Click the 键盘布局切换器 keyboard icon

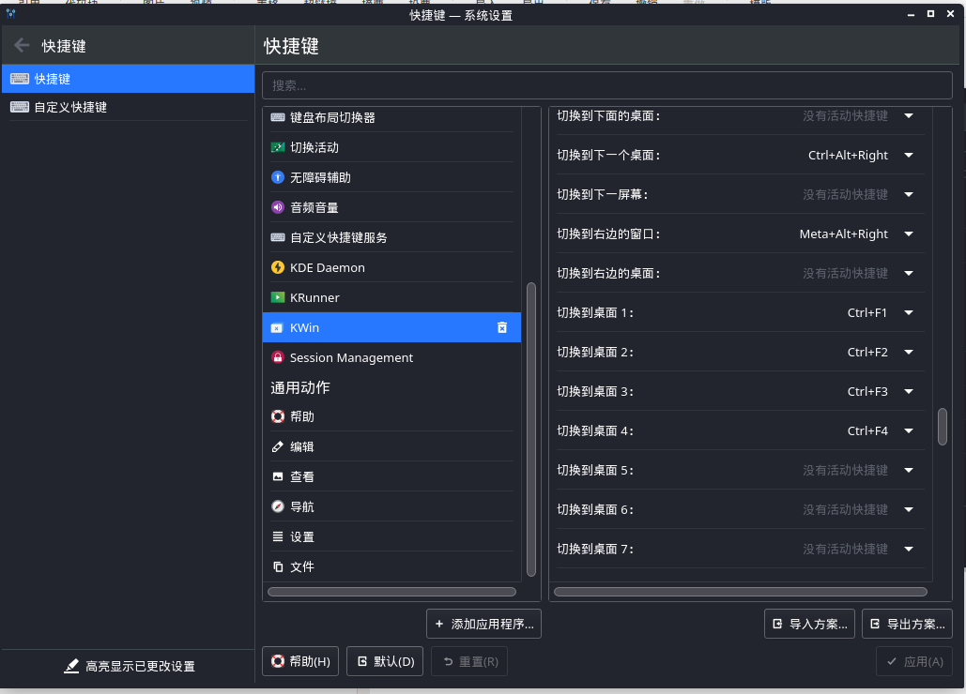pyautogui.click(x=276, y=117)
